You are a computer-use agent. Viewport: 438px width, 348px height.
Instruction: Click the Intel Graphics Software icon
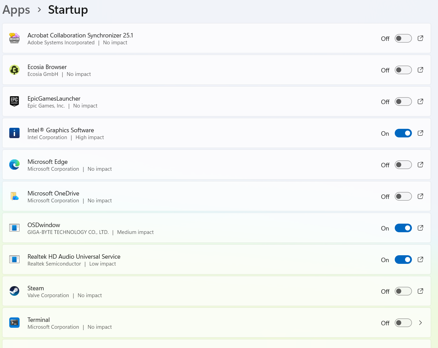click(x=14, y=133)
